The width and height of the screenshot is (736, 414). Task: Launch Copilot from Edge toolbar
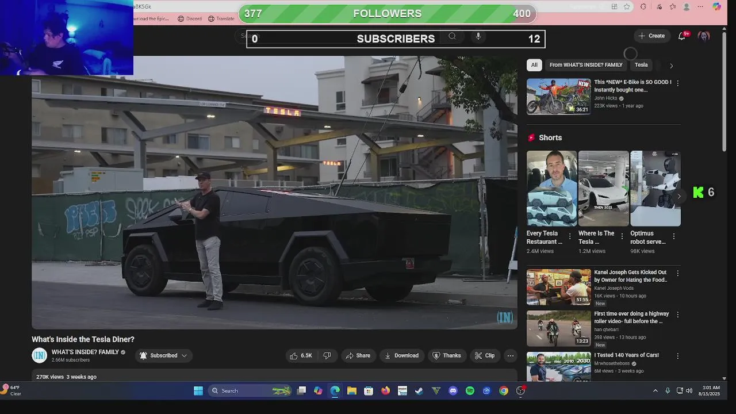pyautogui.click(x=716, y=7)
